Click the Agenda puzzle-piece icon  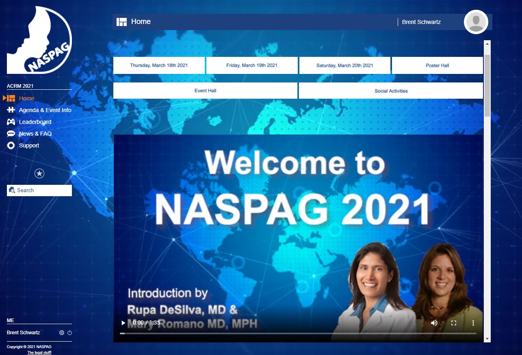tap(11, 110)
